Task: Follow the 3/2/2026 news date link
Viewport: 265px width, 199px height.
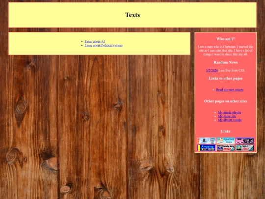Action: 212,70
